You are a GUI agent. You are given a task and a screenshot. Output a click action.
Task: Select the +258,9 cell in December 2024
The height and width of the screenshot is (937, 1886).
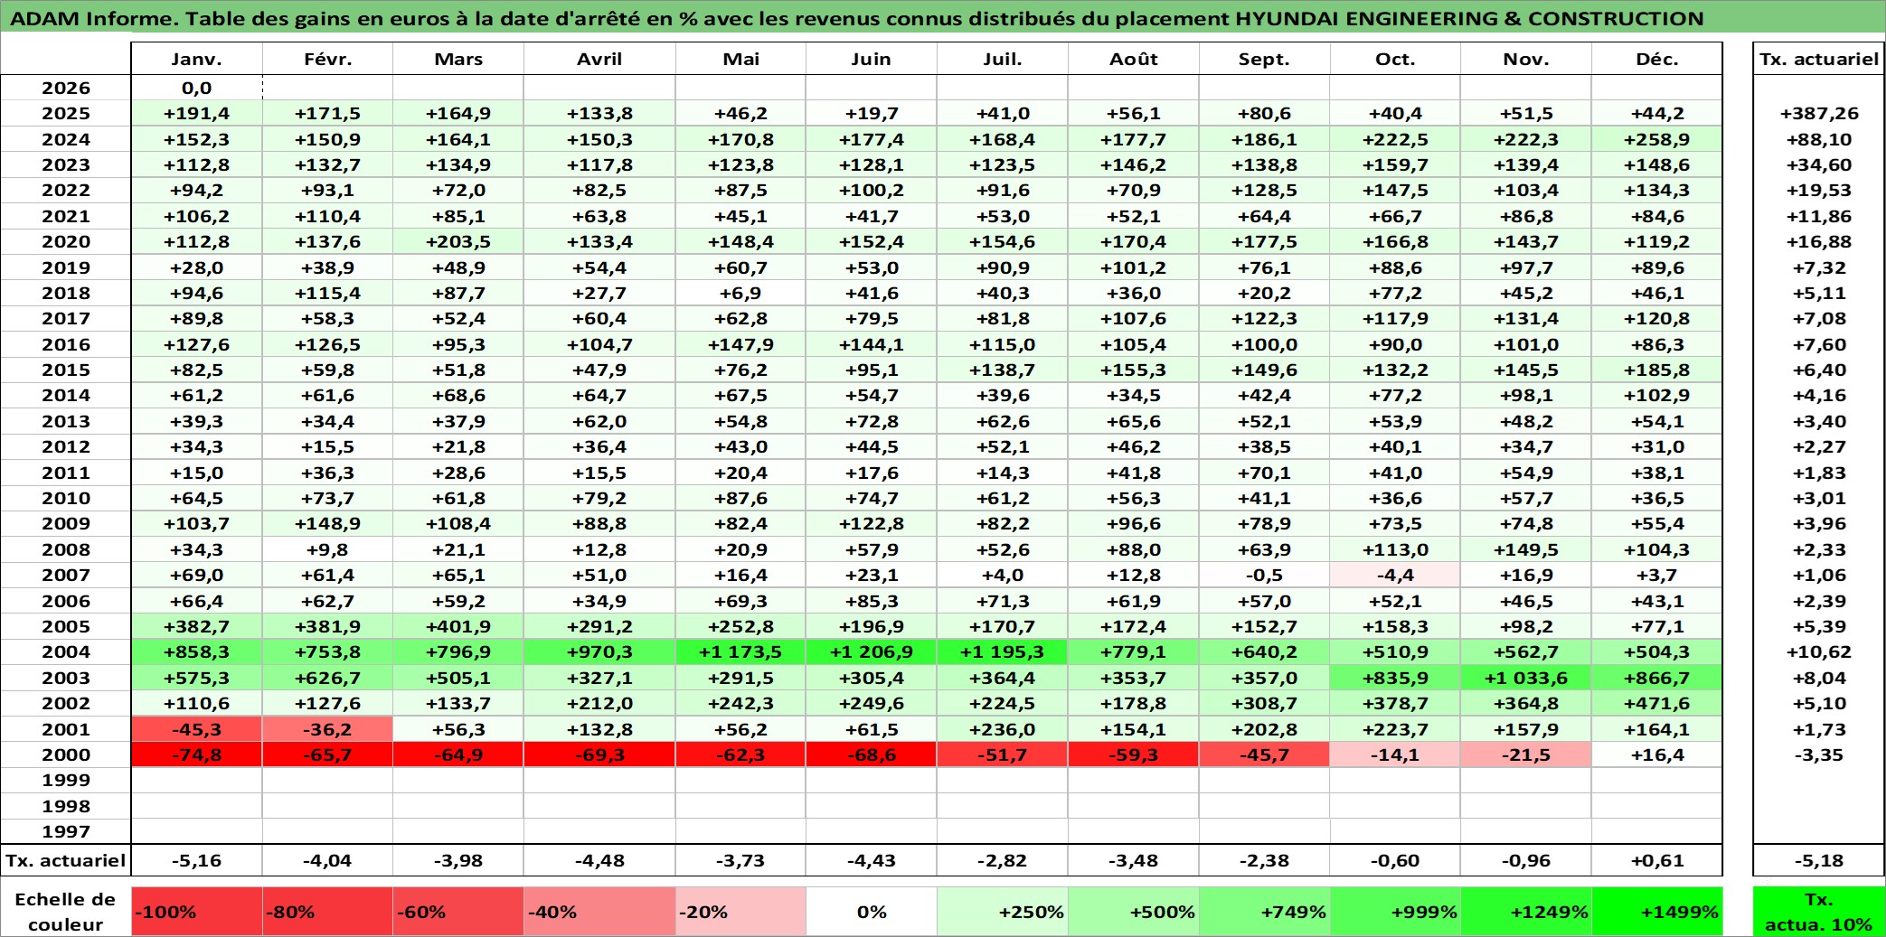pyautogui.click(x=1657, y=139)
